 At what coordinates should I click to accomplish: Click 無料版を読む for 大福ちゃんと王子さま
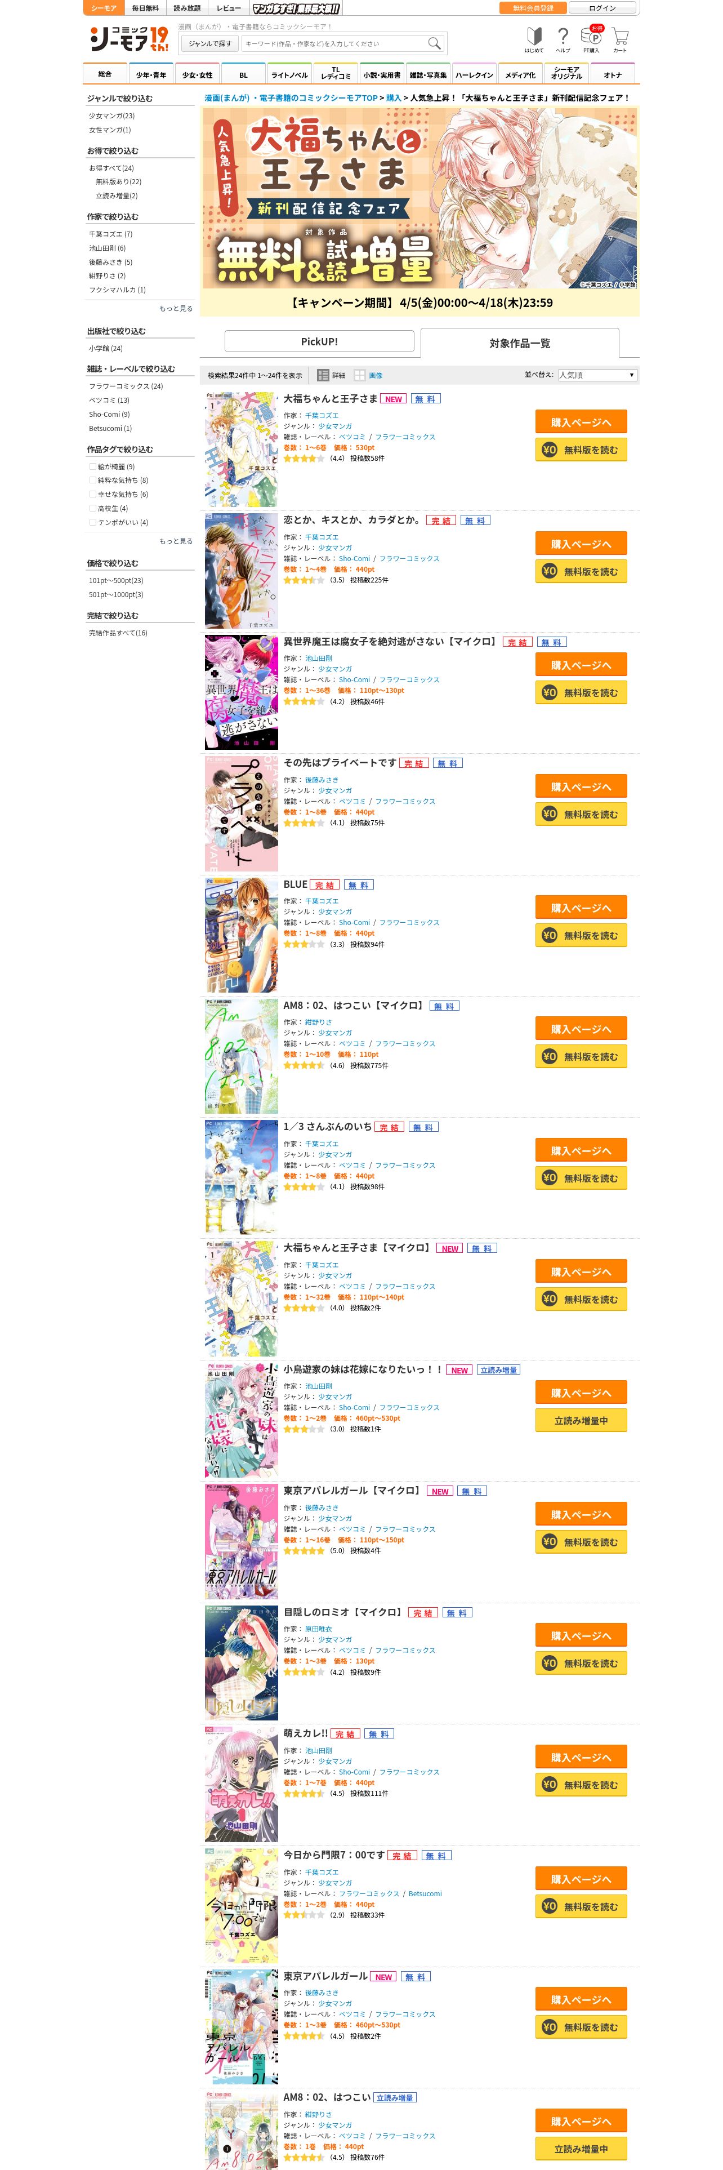(x=581, y=450)
